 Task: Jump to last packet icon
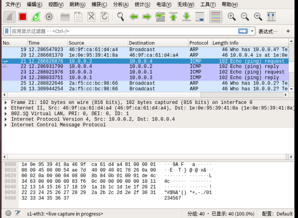(x=186, y=17)
